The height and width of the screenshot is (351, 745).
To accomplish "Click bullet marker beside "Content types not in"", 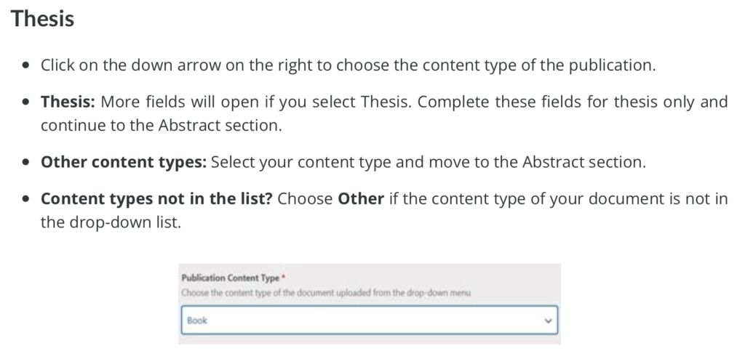I will tap(27, 199).
